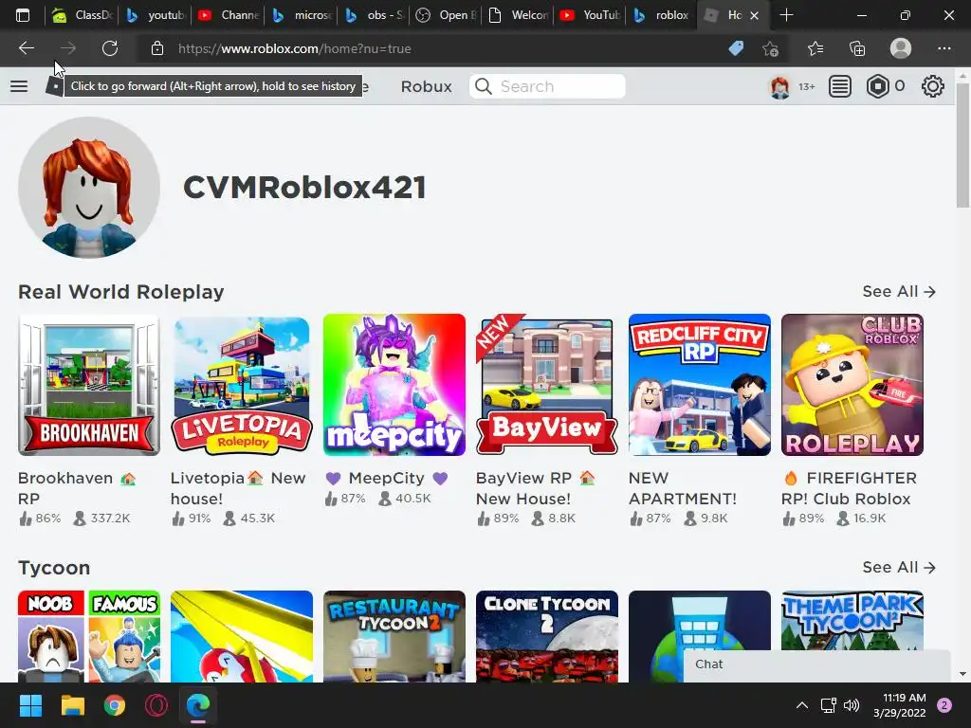Screen dimensions: 971x728
Task: Click the site padlock icon
Action: click(157, 48)
